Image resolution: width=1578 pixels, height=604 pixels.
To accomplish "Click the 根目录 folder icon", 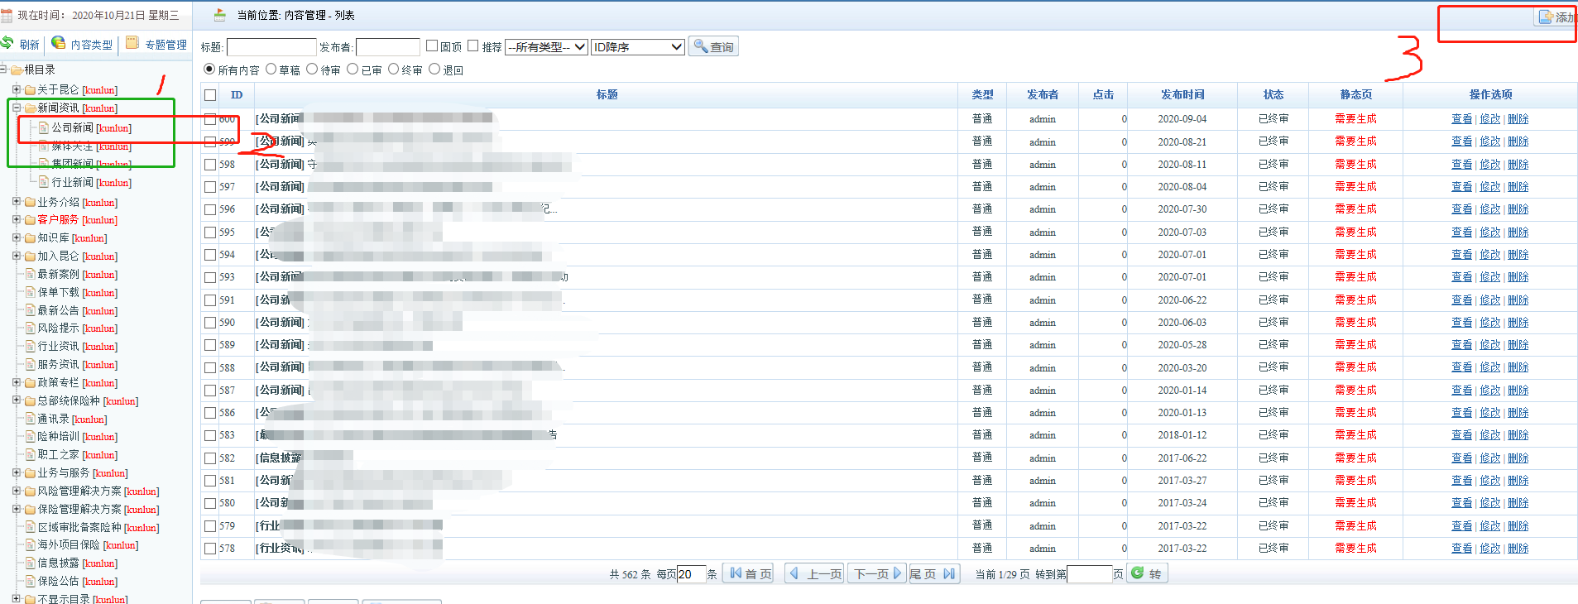I will click(x=17, y=70).
